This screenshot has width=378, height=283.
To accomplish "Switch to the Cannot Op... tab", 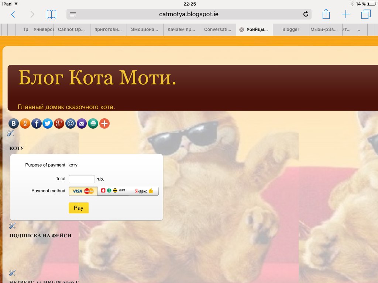I will (x=72, y=29).
